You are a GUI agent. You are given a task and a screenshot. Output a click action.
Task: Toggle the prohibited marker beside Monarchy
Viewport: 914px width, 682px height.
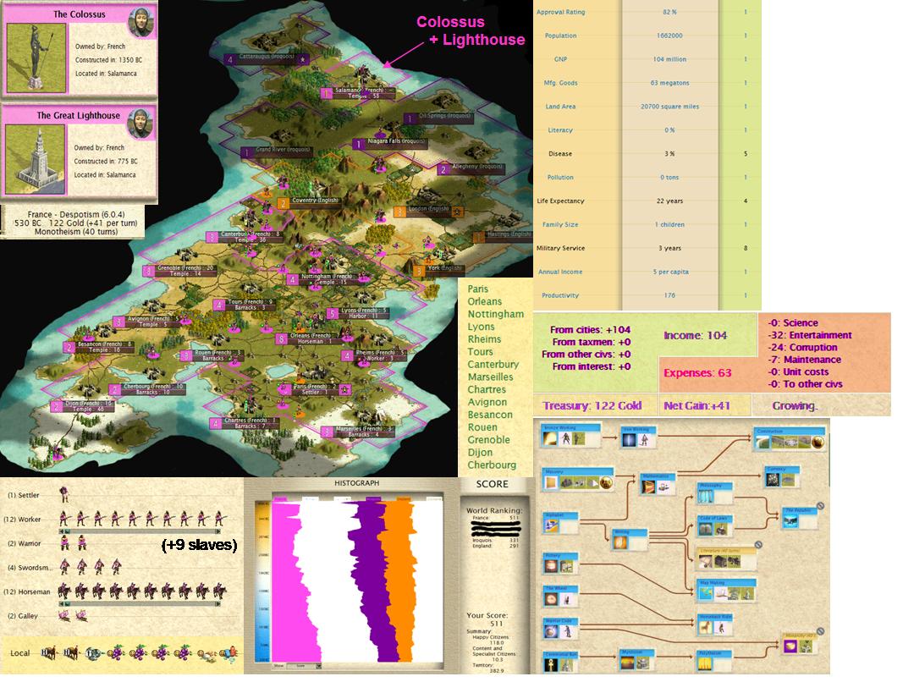(820, 631)
